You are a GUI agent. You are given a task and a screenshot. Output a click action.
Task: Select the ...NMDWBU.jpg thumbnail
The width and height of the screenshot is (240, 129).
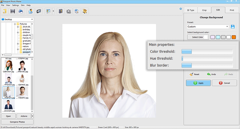[x=22, y=66]
